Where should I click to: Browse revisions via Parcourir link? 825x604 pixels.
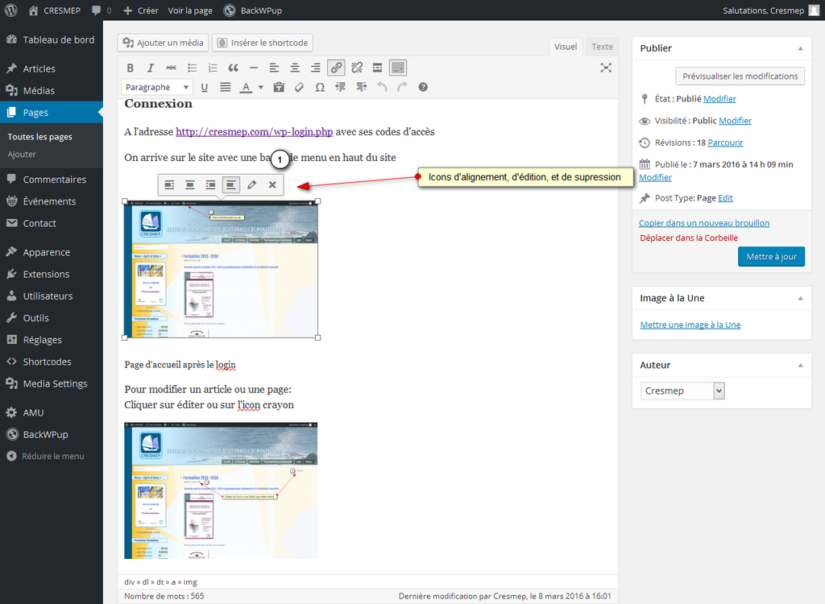pos(726,143)
